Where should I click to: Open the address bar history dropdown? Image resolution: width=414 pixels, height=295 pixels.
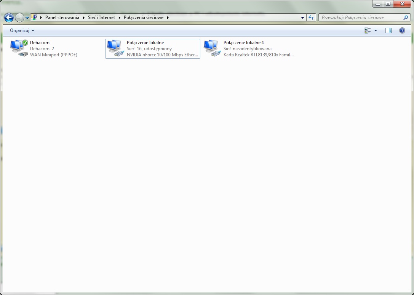coord(302,18)
